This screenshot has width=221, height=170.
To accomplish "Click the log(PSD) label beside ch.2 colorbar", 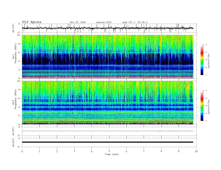I will tap(209, 107).
